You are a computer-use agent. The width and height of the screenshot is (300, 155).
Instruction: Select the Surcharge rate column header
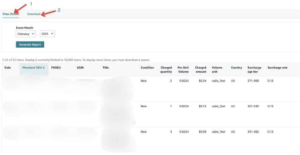pos(277,68)
